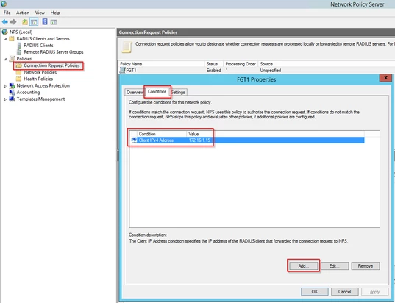Select Remote RADIUS Server Groups
The image size is (395, 303).
coord(54,52)
